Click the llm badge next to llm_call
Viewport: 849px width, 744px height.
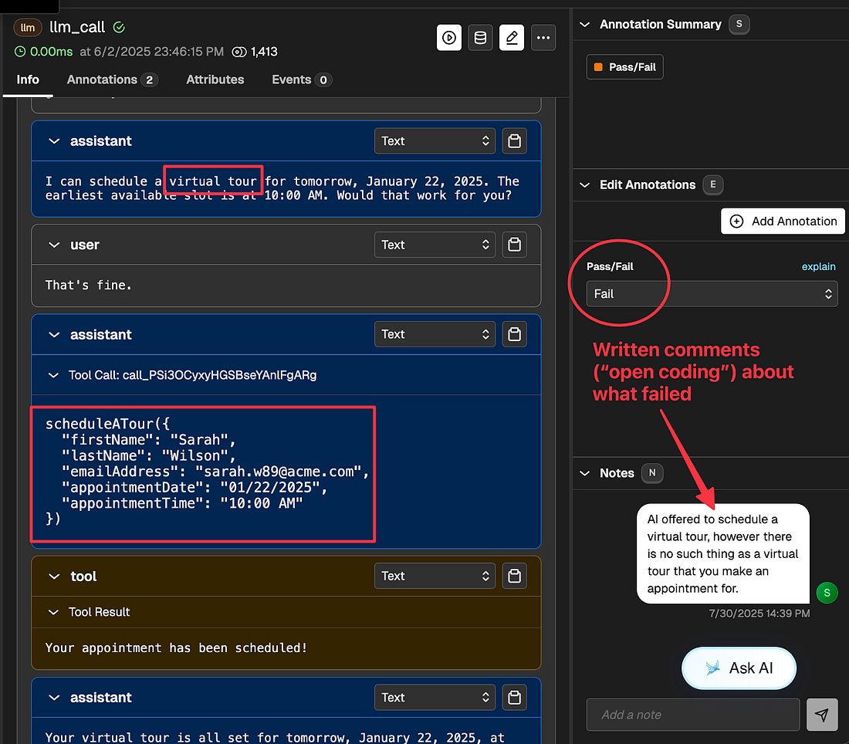coord(28,27)
